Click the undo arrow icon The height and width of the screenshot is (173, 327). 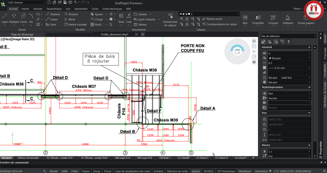pos(76,2)
